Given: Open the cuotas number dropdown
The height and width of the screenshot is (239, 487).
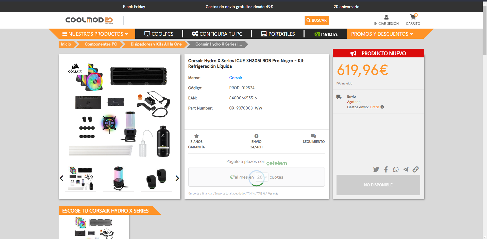Looking at the screenshot, I should [x=262, y=177].
